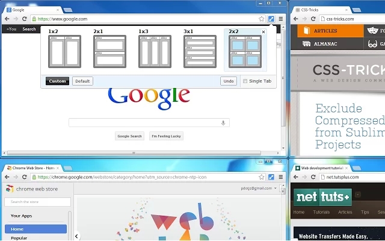Click the Search the store input field
The image size is (385, 241).
(38, 202)
